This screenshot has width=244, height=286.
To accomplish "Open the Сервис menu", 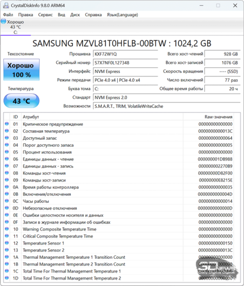I will pos(45,15).
